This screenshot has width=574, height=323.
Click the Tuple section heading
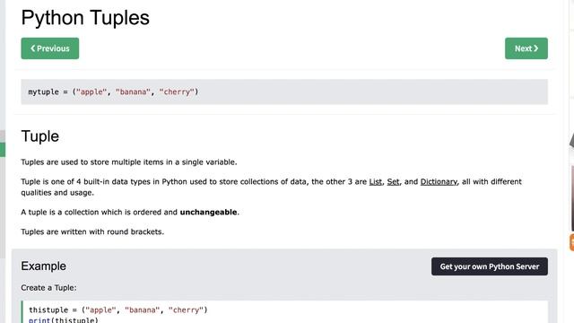(39, 136)
